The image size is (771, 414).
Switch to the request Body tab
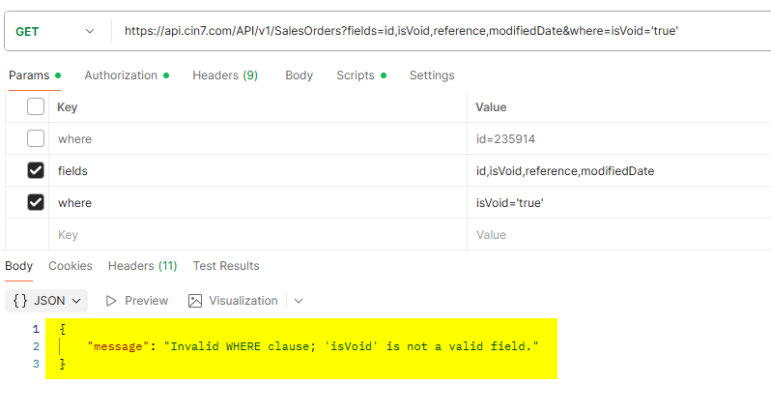[x=299, y=75]
